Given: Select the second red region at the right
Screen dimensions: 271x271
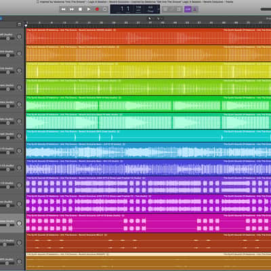Looking at the screenshot, I should click(x=247, y=37).
